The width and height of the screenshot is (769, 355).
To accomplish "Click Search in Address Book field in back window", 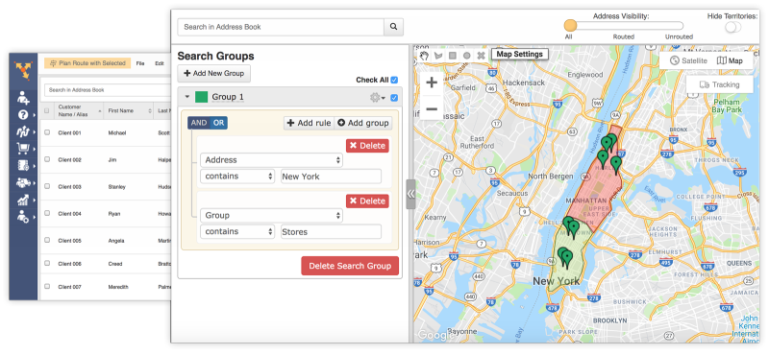I will [108, 90].
